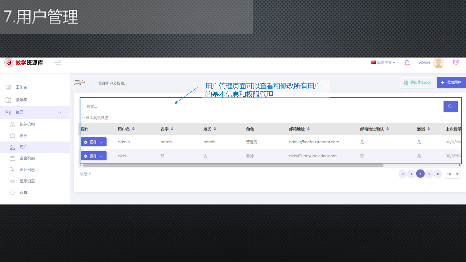The width and height of the screenshot is (466, 262).
Task: Click the 管理员 role cell
Action: pyautogui.click(x=252, y=142)
